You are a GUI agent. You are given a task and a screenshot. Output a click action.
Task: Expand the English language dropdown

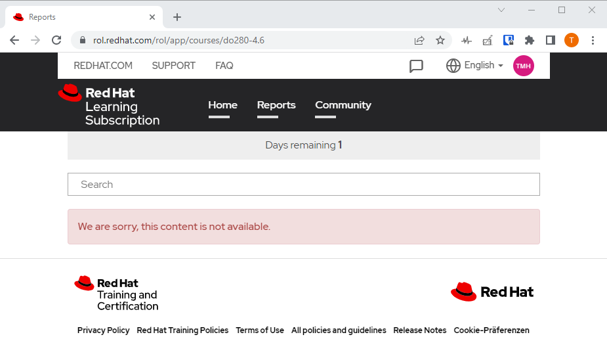(x=484, y=66)
